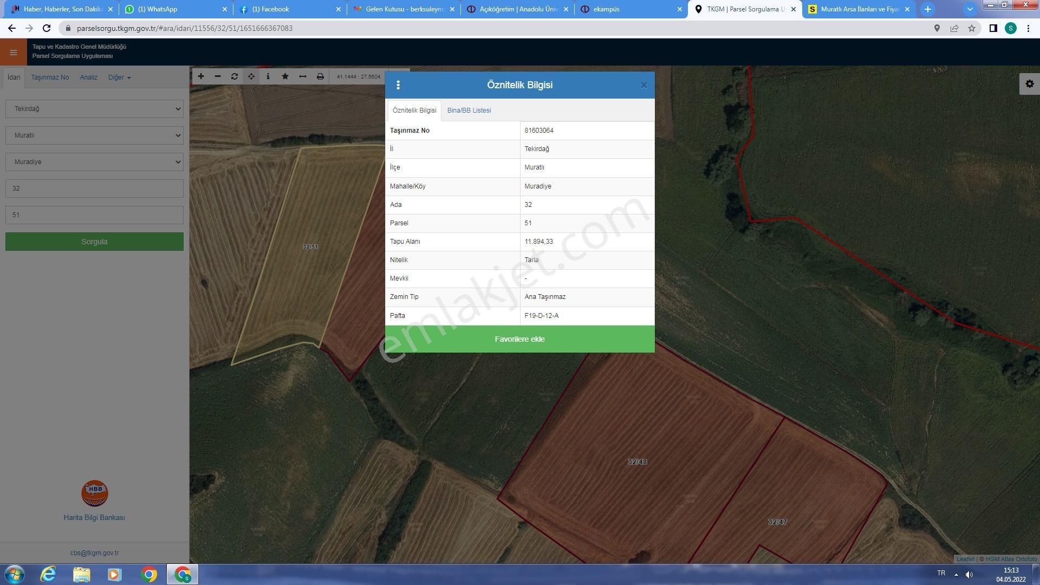Bookmark this page with star icon
The height and width of the screenshot is (585, 1040).
972,28
